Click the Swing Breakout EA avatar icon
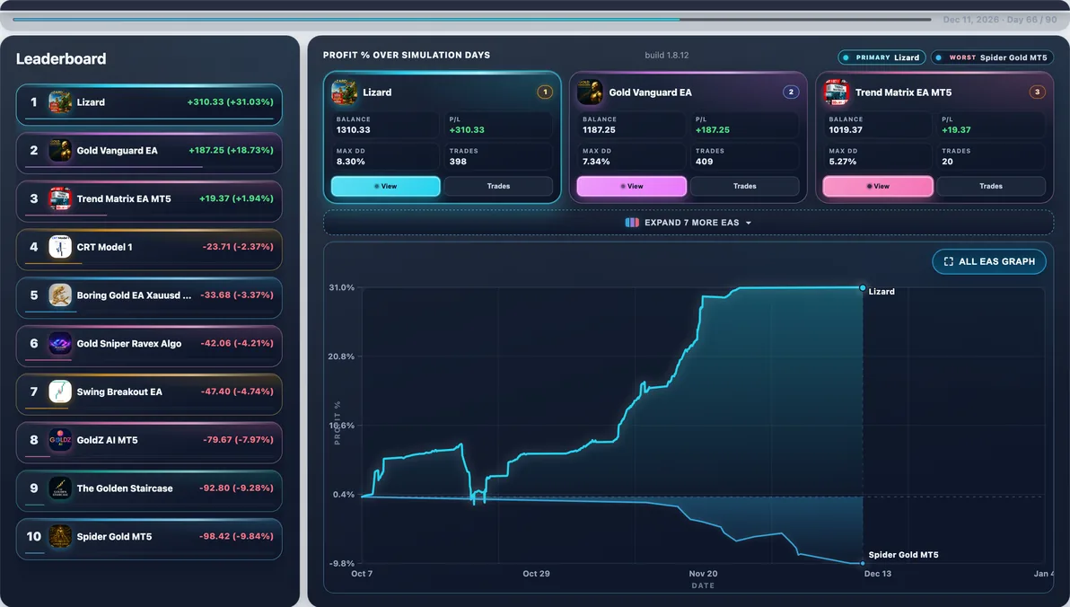Viewport: 1070px width, 607px height. (x=60, y=391)
